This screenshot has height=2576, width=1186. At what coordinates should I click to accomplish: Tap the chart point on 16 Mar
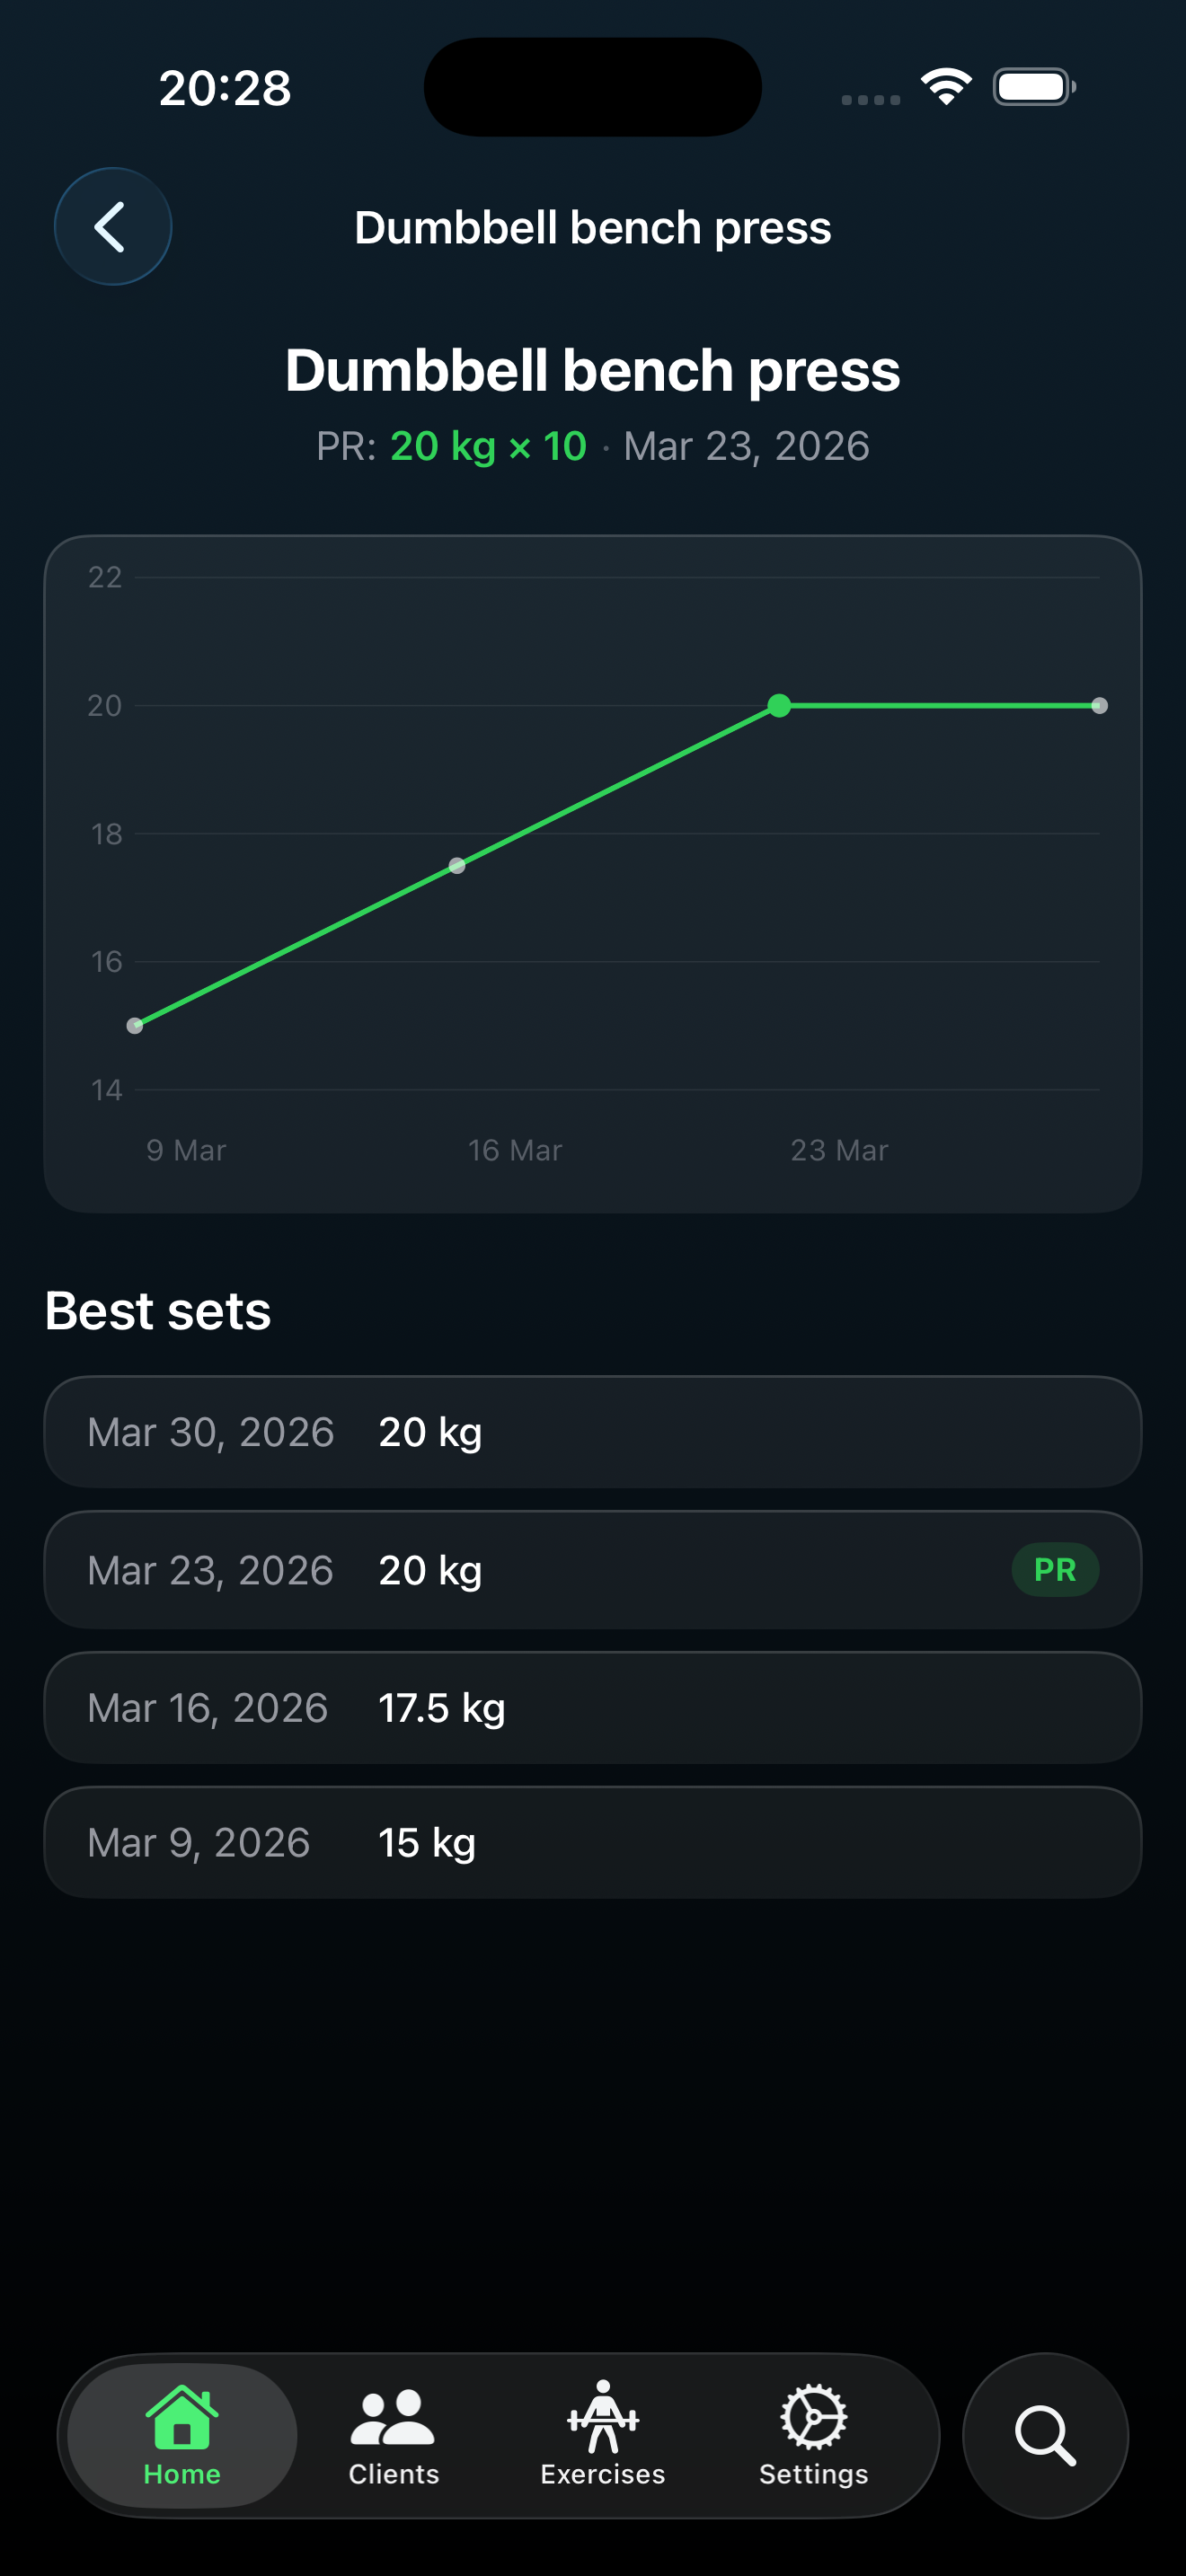point(456,866)
